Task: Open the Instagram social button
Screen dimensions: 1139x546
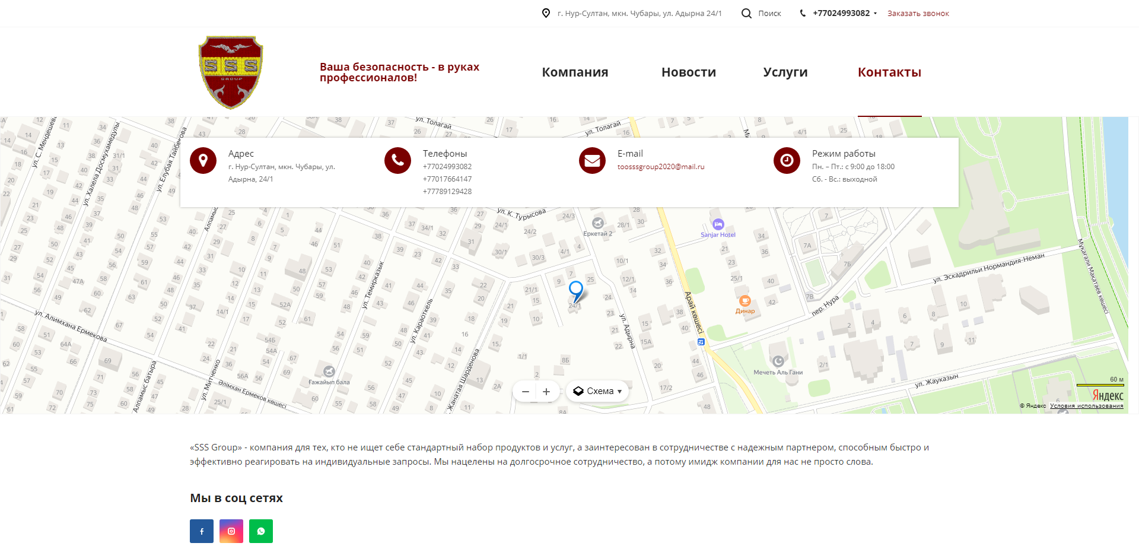Action: point(231,531)
